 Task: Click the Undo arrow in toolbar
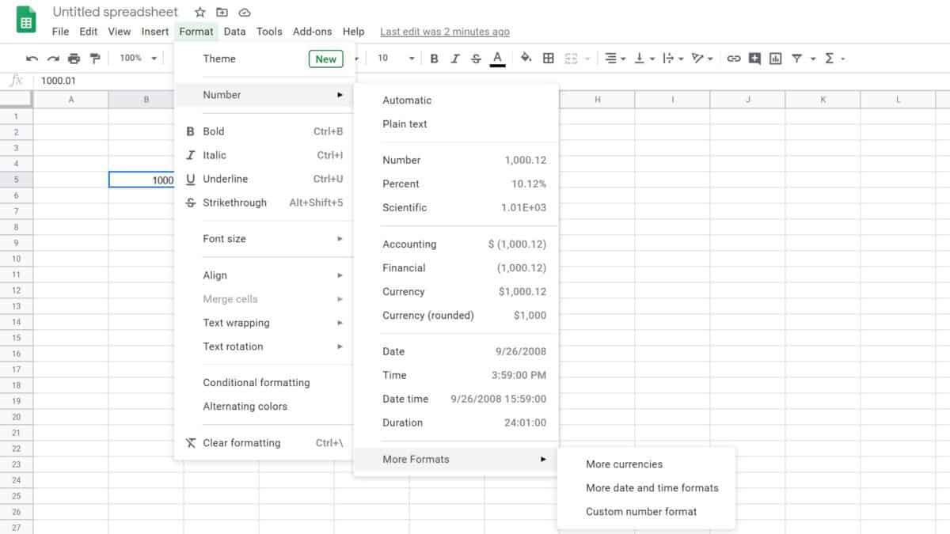point(32,59)
